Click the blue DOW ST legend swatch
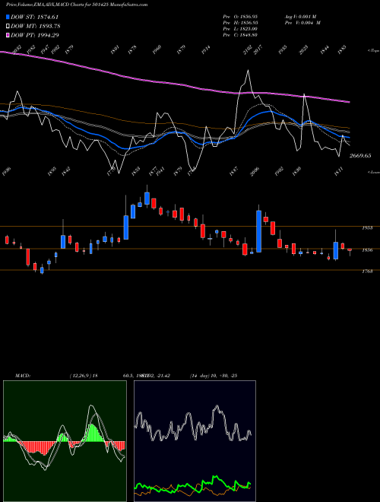Image resolution: width=380 pixels, height=502 pixels. (8, 17)
